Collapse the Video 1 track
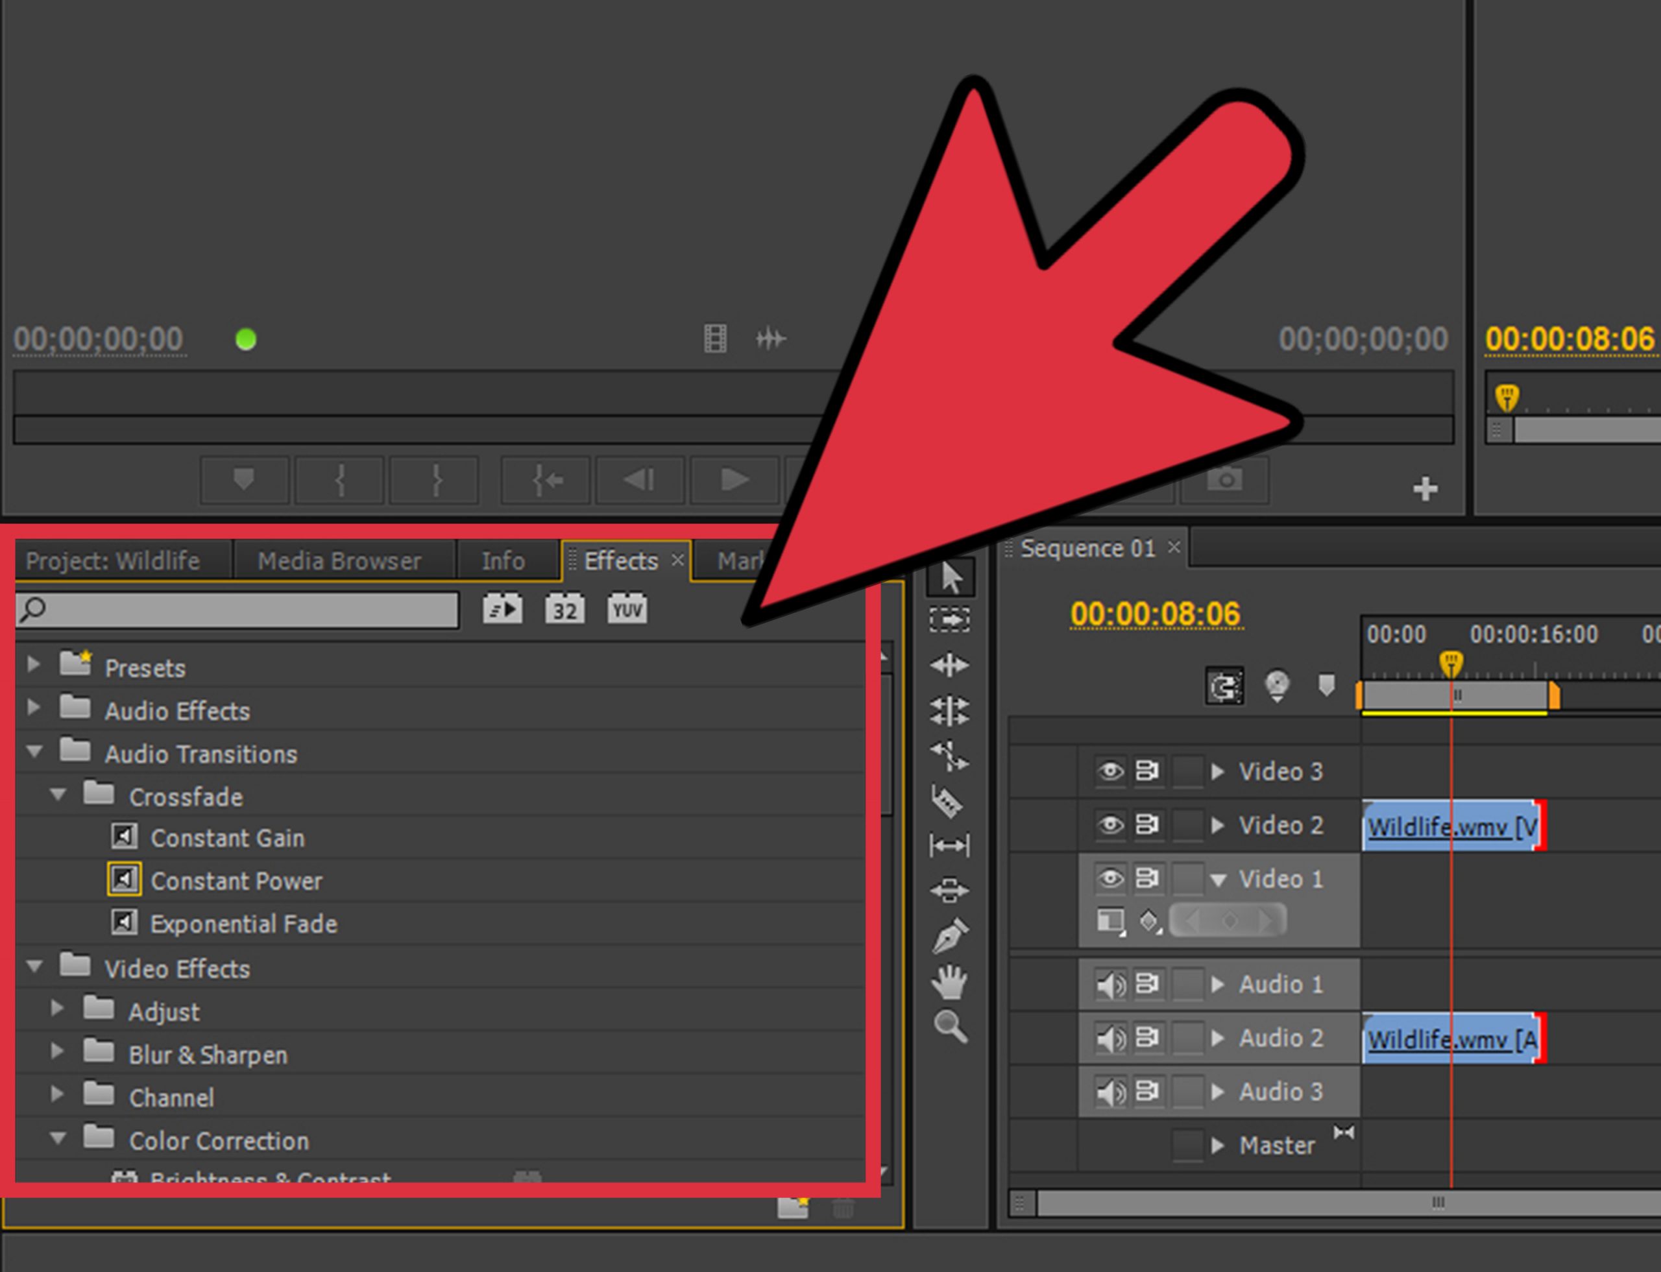 [1218, 880]
